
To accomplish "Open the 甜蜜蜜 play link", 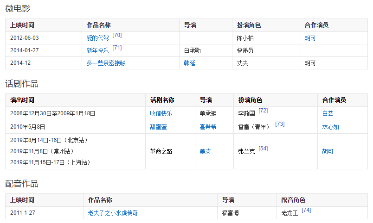I will click(x=158, y=127).
